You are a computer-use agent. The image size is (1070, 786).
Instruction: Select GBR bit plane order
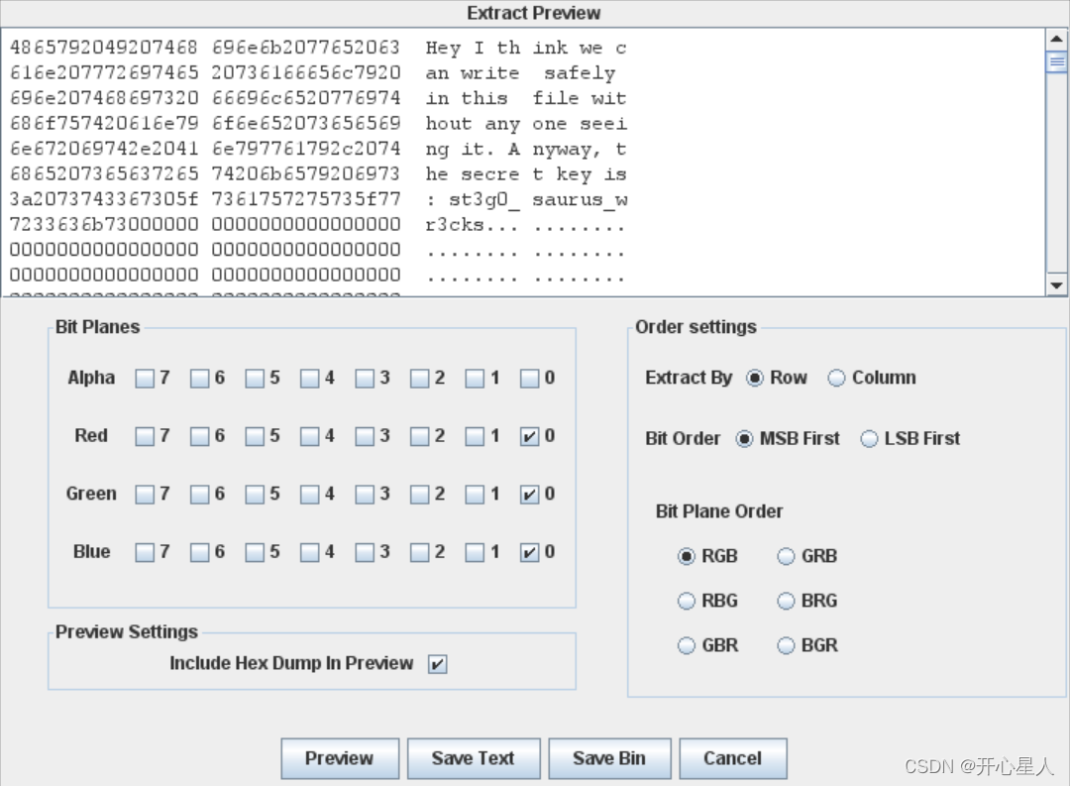pos(687,646)
